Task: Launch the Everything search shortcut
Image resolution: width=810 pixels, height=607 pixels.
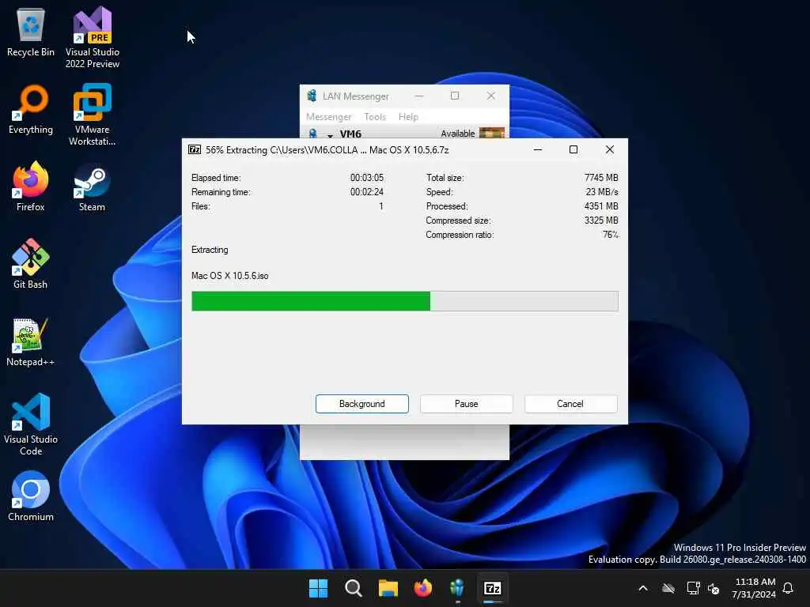Action: pos(31,109)
